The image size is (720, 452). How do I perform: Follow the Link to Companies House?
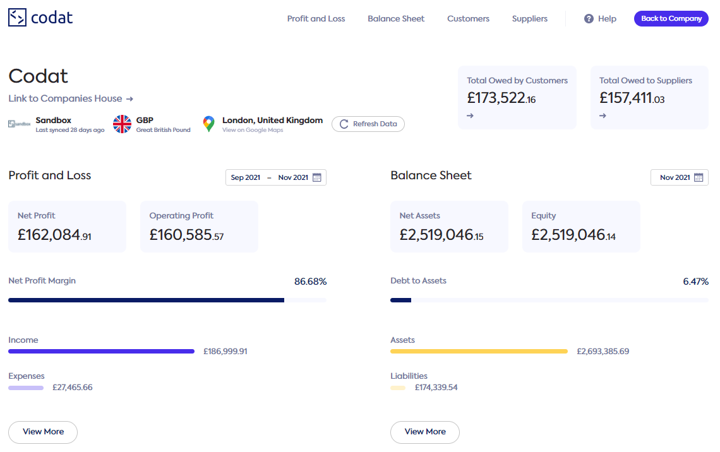pos(71,98)
